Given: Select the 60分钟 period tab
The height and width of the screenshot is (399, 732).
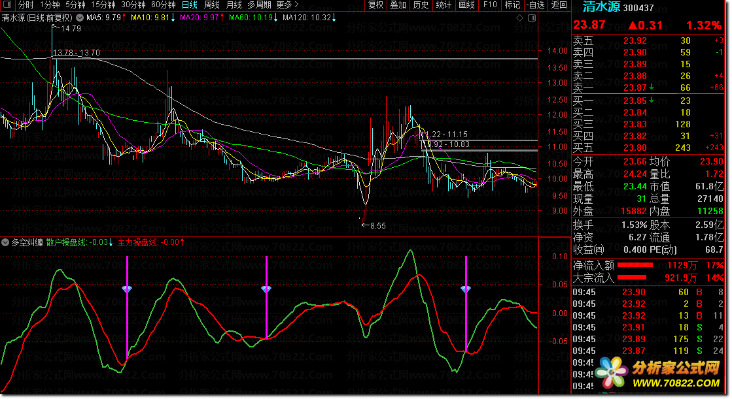Looking at the screenshot, I should click(164, 5).
